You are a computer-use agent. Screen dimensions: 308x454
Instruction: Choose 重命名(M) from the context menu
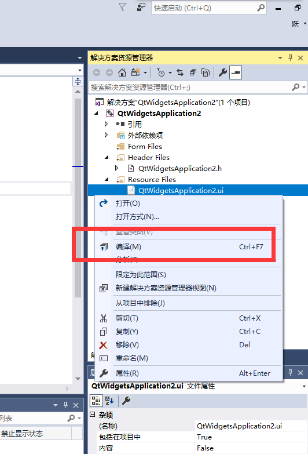[189, 358]
